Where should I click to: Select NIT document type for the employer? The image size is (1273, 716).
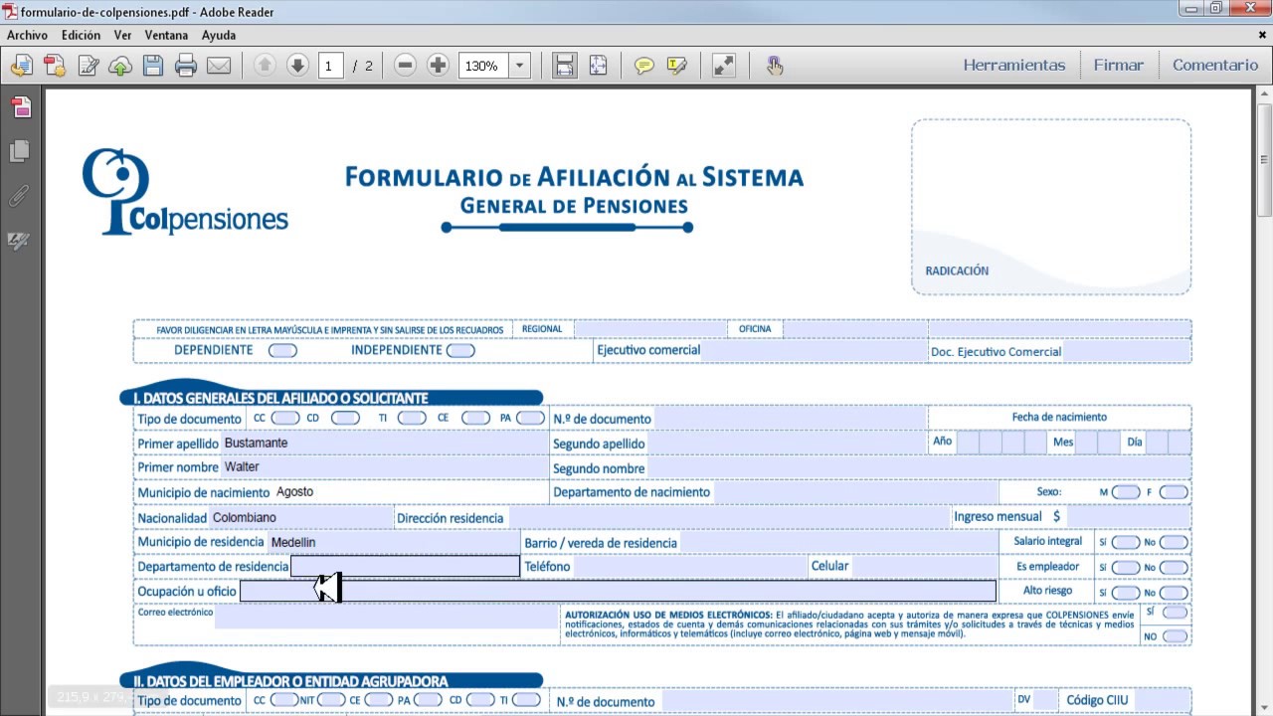point(330,700)
